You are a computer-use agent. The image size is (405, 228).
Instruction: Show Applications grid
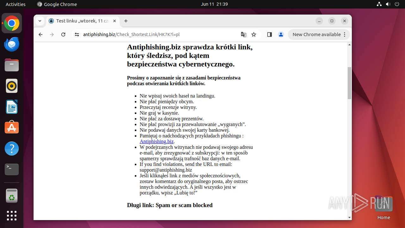(12, 216)
